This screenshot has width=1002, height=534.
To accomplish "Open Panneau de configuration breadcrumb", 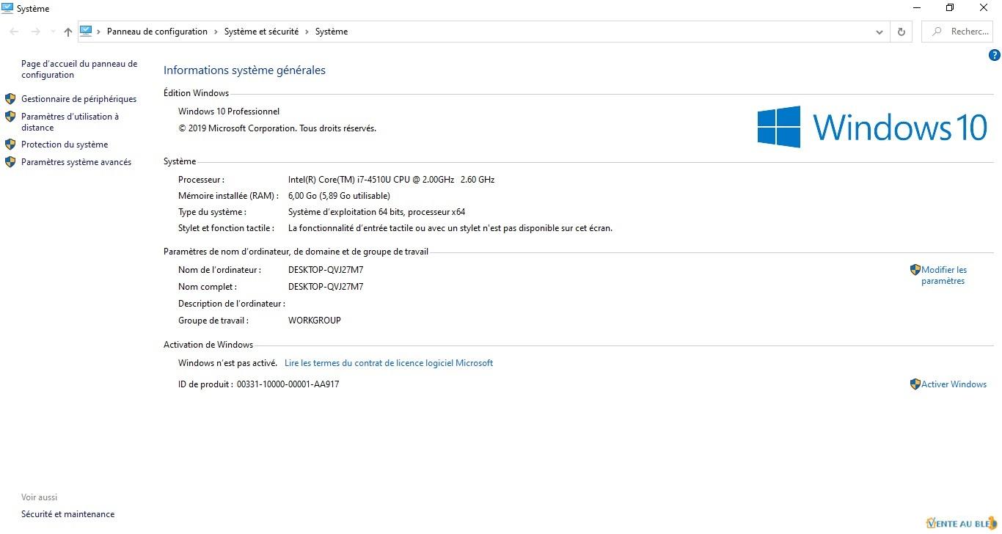I will [157, 32].
